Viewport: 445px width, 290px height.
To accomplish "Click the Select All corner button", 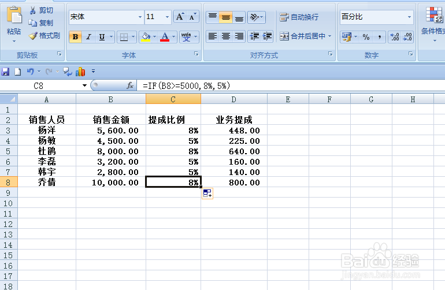I will [9, 99].
